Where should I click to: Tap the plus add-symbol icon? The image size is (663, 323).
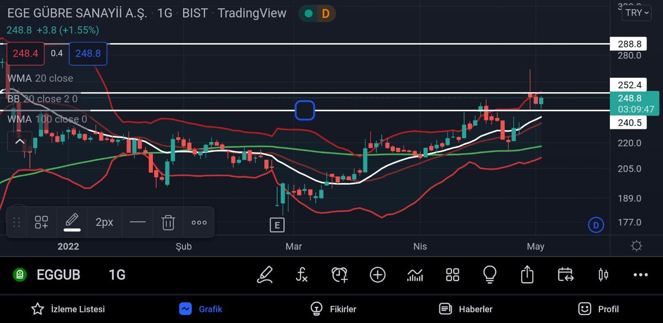pos(378,274)
